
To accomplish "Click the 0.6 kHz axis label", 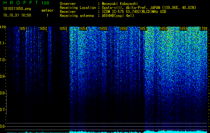I will (2, 126).
